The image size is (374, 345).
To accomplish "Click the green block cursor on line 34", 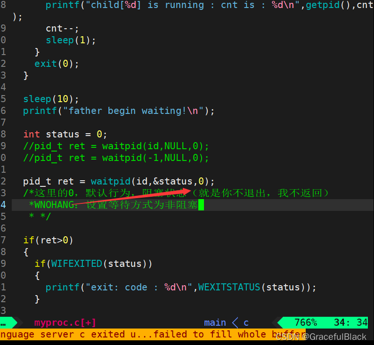I will click(x=201, y=205).
